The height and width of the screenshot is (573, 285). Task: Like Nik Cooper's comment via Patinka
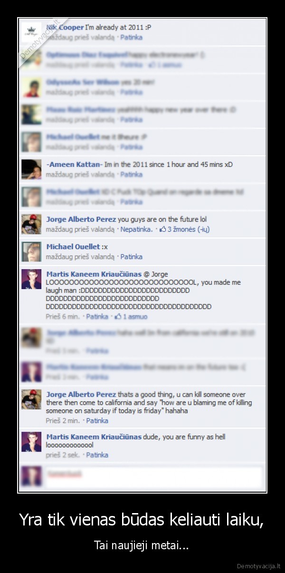pos(131,37)
